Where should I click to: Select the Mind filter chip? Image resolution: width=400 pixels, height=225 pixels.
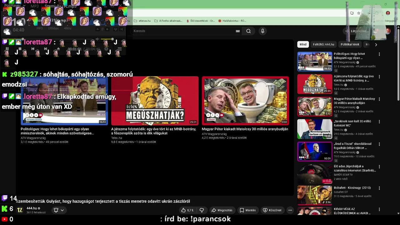(x=303, y=44)
